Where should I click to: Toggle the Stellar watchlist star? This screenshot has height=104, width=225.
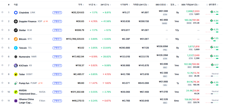2,30
